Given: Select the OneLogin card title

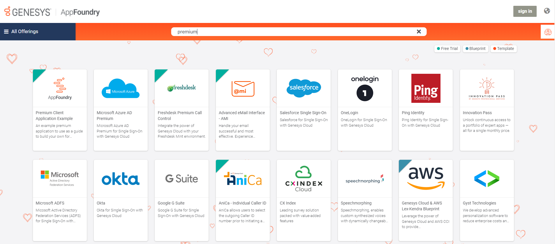Looking at the screenshot, I should [x=349, y=113].
